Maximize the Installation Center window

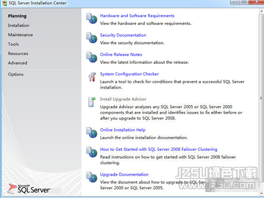(x=244, y=2)
